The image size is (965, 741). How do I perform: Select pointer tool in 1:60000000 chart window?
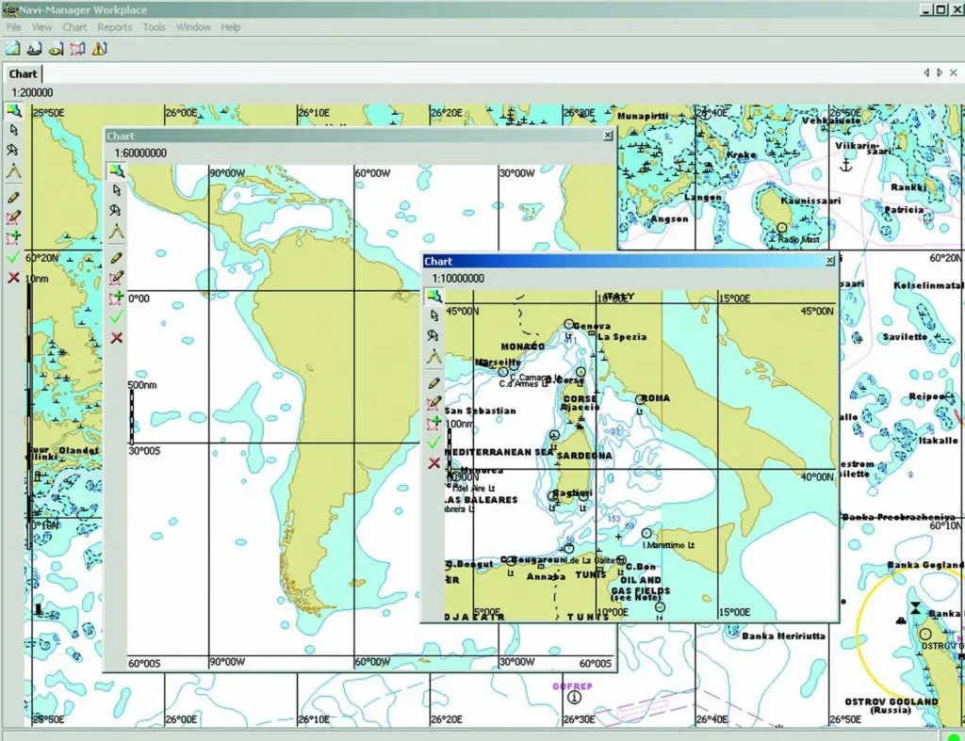tap(116, 190)
